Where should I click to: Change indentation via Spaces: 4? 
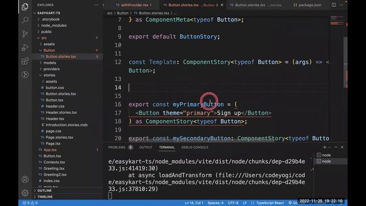(216, 203)
